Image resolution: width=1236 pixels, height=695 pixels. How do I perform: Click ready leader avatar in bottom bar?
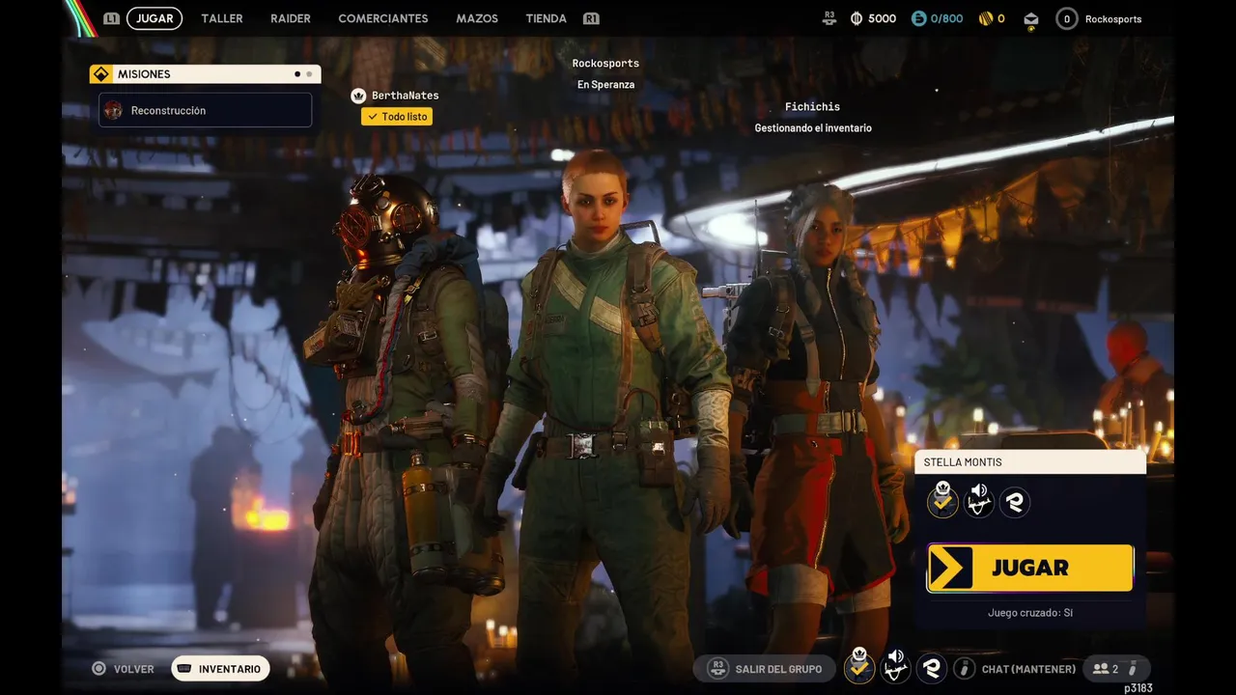[859, 667]
